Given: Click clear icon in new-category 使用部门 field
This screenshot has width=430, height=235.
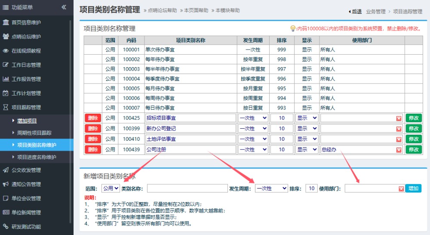Looking at the screenshot, I should point(401,189).
